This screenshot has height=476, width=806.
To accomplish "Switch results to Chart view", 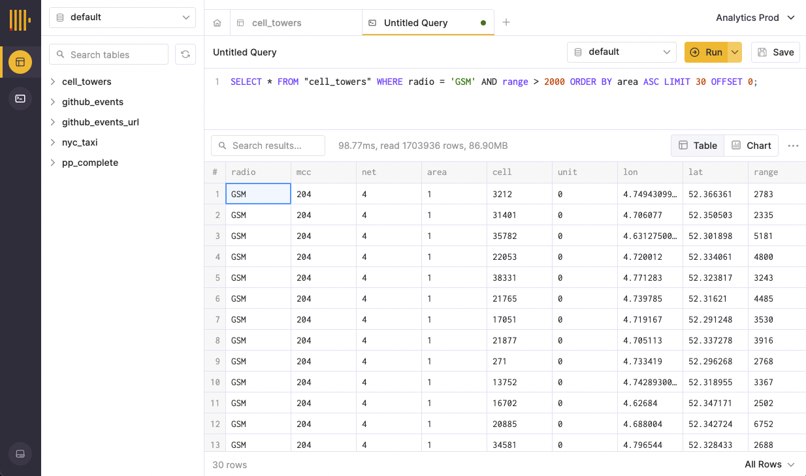I will coord(751,145).
